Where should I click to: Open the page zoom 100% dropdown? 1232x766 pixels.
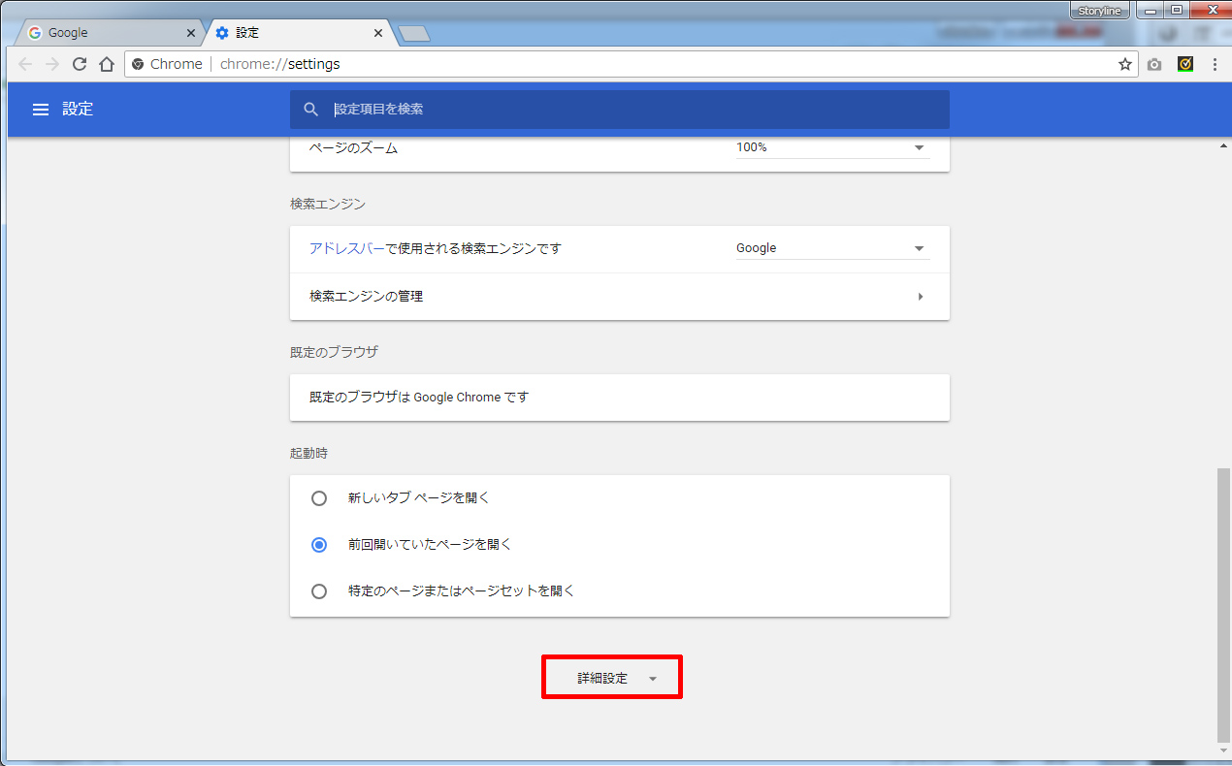(832, 147)
